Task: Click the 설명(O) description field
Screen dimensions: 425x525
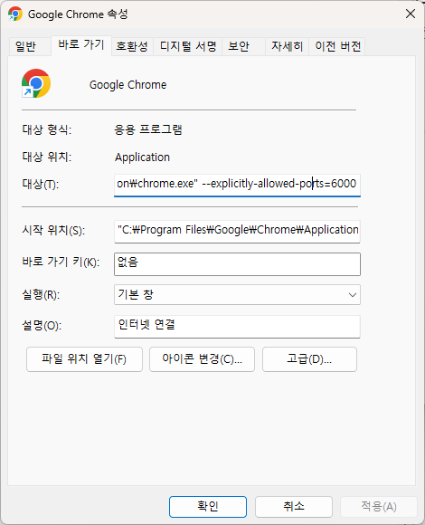Action: click(237, 327)
